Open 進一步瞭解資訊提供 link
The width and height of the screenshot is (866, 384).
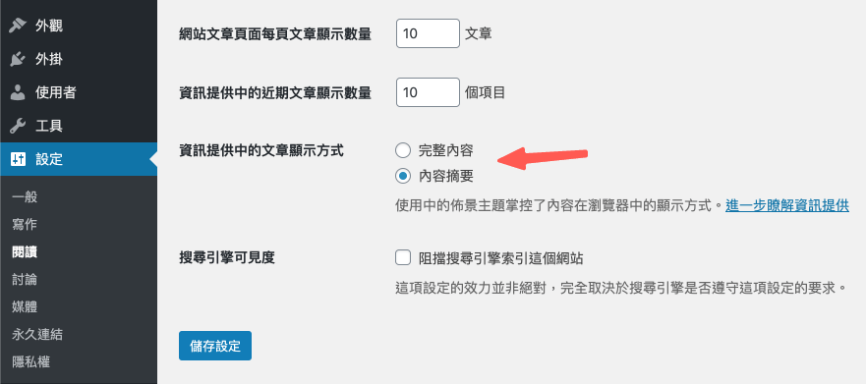point(787,206)
